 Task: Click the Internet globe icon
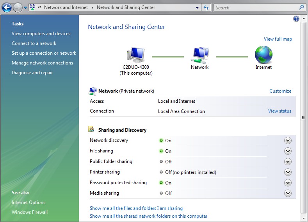pyautogui.click(x=263, y=55)
